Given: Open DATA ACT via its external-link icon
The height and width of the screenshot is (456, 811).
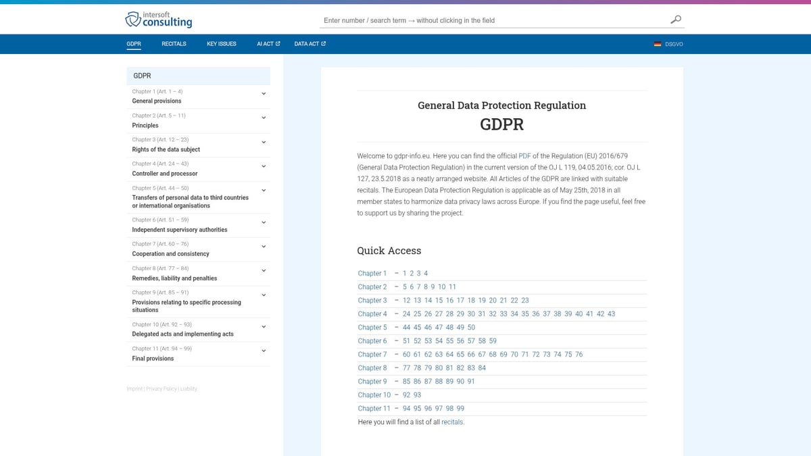Looking at the screenshot, I should (324, 43).
